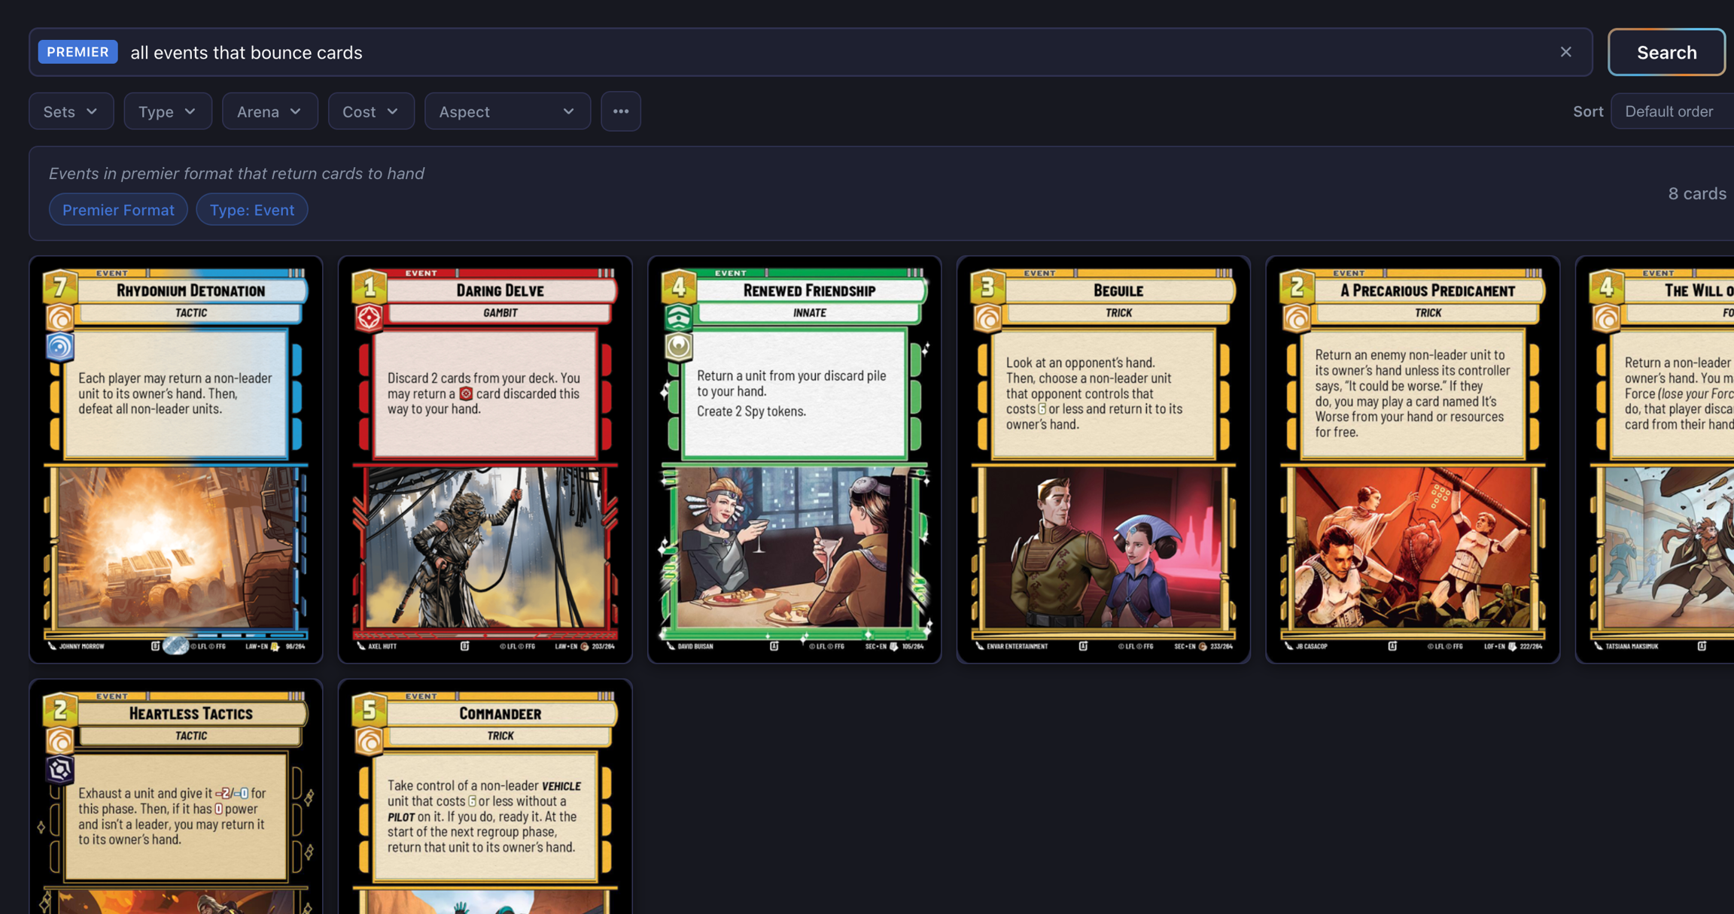Click cost 5 badge on Commandeer card
The image size is (1734, 914).
[x=370, y=709]
